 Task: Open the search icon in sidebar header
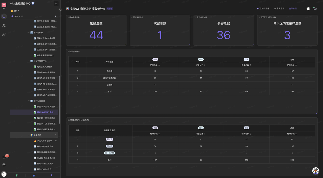point(56,4)
